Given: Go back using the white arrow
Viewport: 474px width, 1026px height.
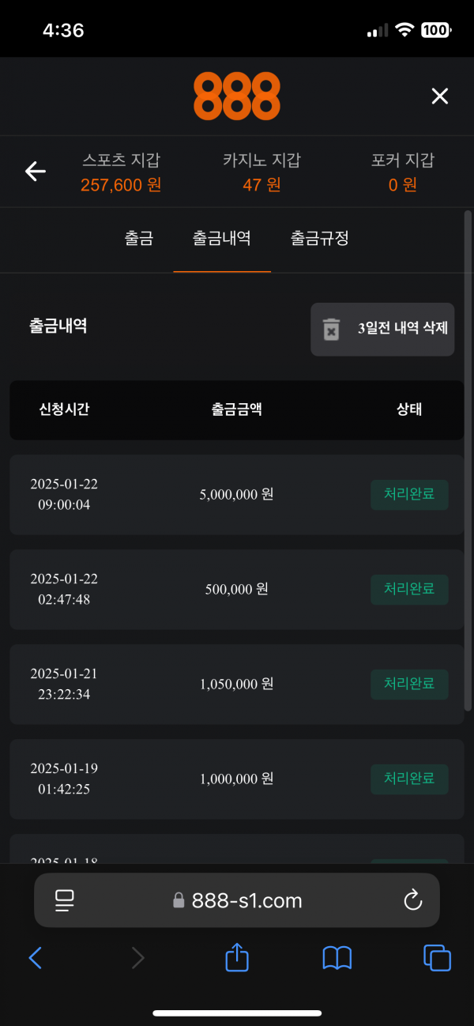Looking at the screenshot, I should (x=36, y=171).
